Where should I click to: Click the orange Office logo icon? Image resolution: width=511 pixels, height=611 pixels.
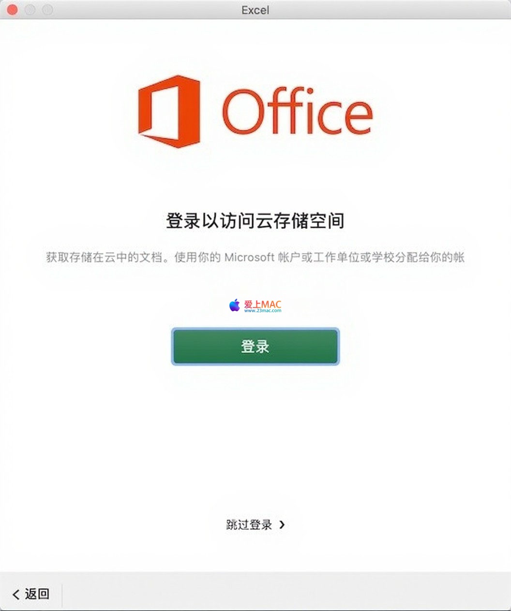(x=169, y=111)
